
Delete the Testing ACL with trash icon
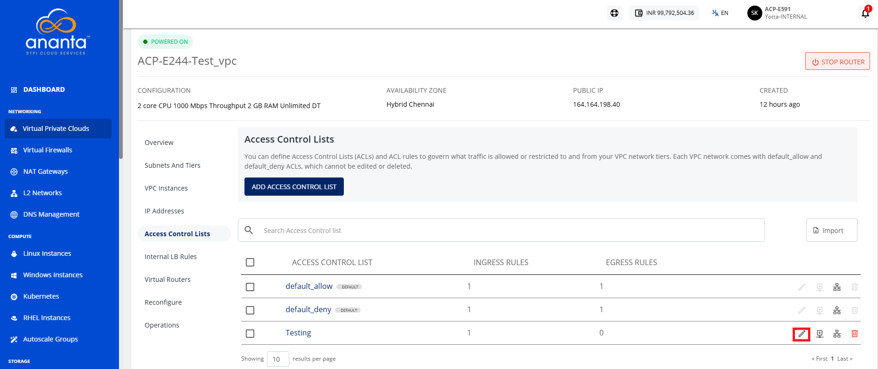[x=855, y=334]
